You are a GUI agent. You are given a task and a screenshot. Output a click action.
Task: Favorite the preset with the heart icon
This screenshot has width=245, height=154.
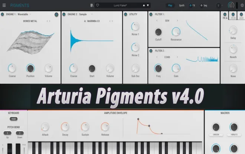98,5
